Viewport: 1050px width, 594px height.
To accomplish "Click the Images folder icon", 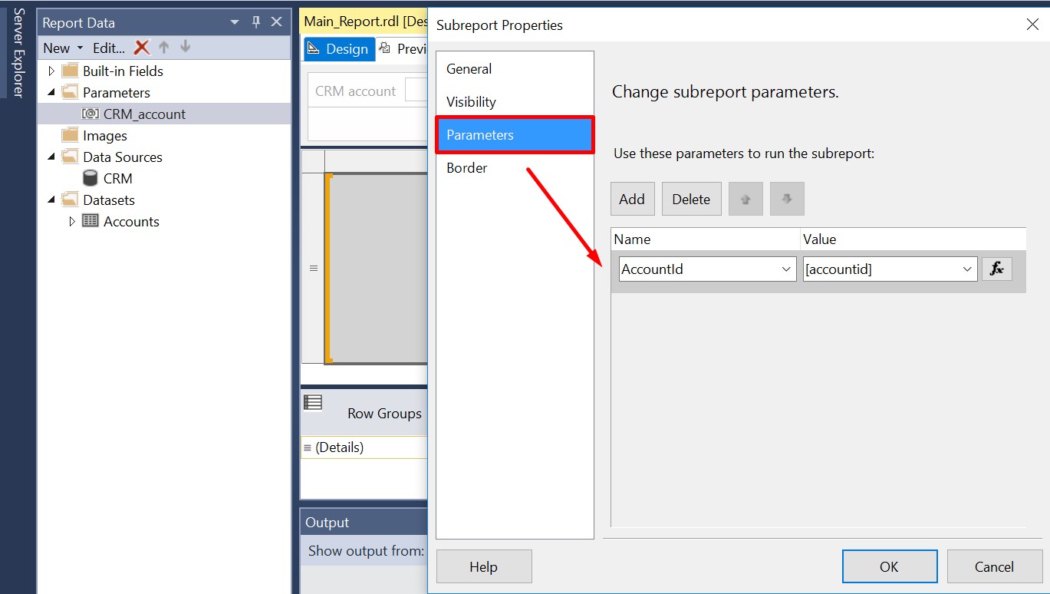I will (70, 135).
